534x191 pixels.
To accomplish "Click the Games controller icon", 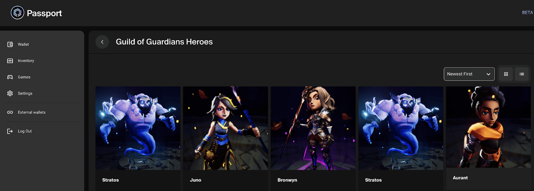I will tap(10, 77).
